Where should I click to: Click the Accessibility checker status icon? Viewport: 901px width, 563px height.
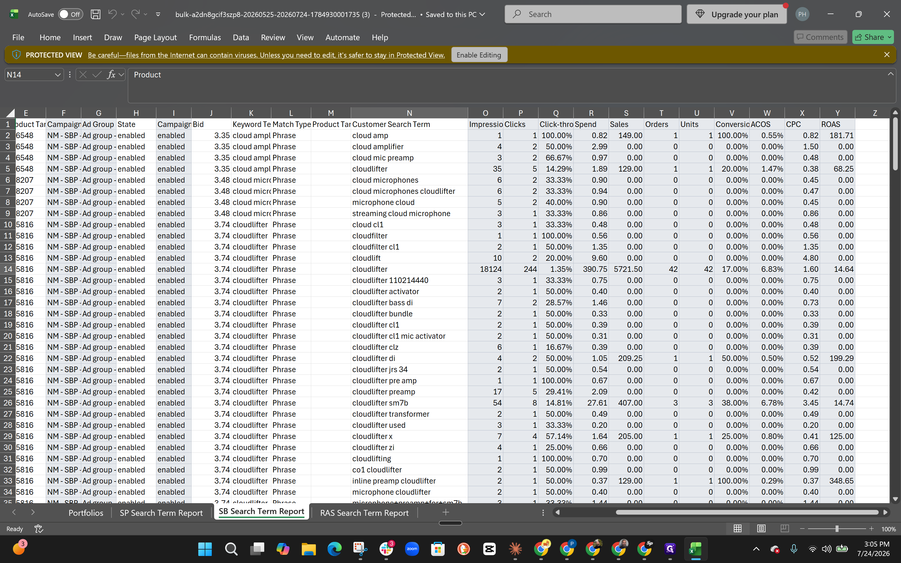[39, 529]
